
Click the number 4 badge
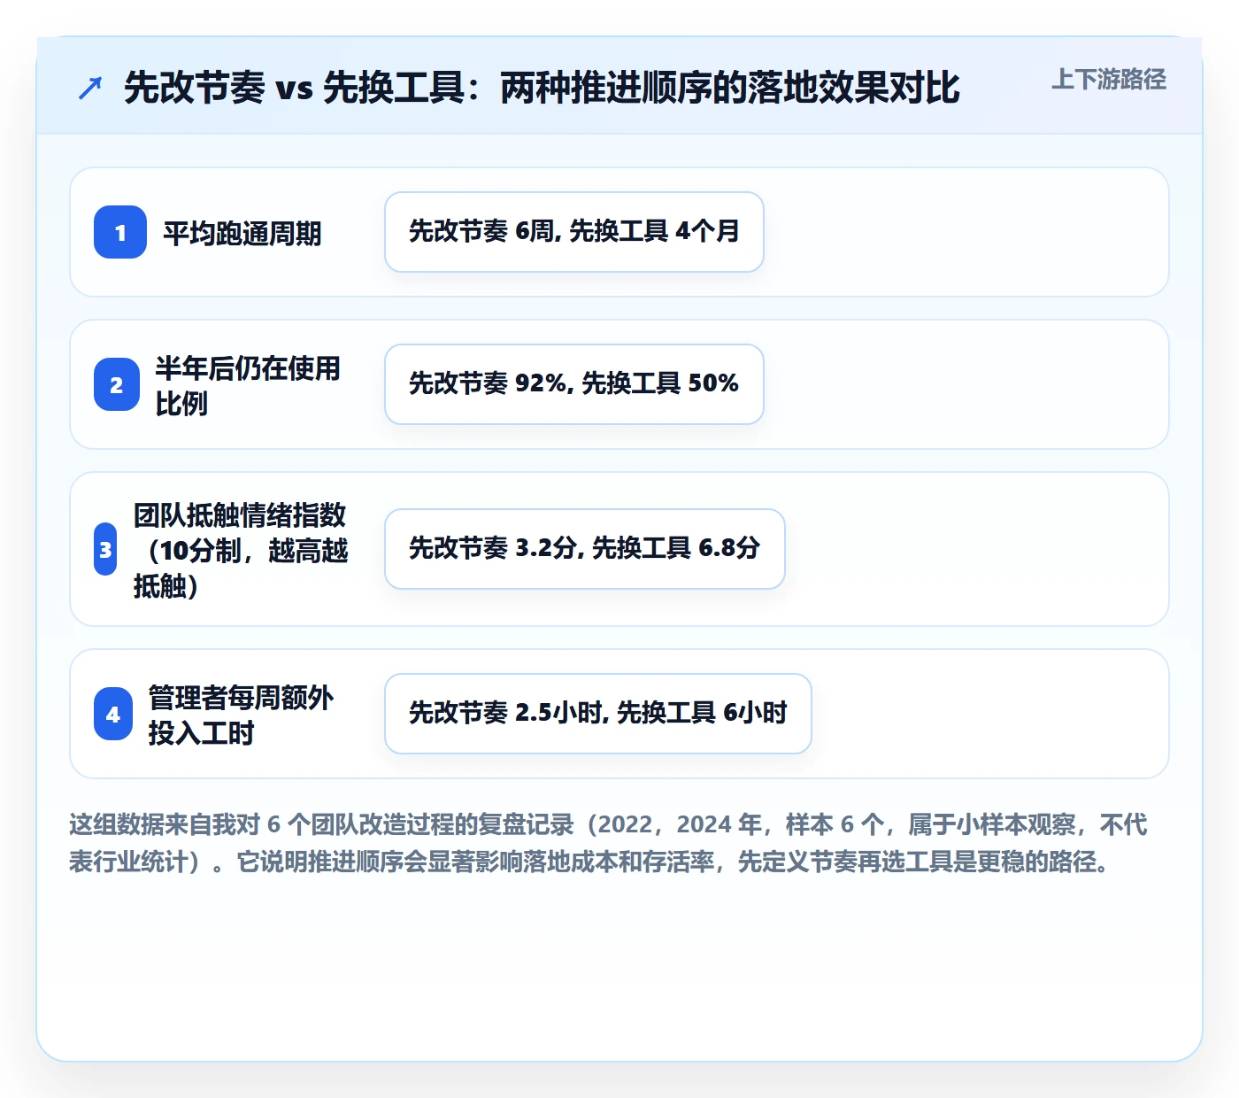(x=113, y=714)
